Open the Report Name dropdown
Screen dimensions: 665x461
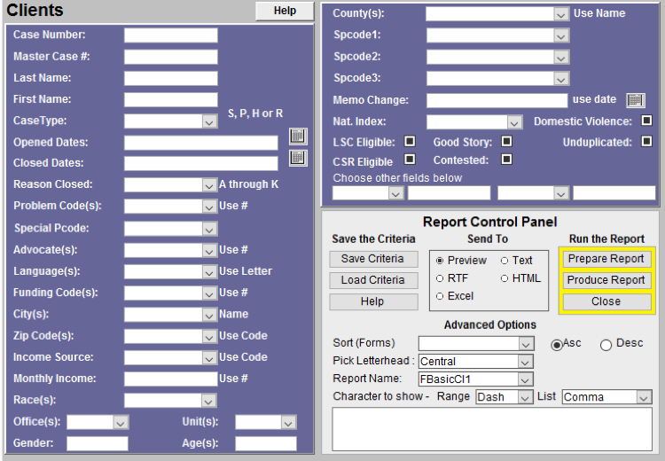click(526, 379)
